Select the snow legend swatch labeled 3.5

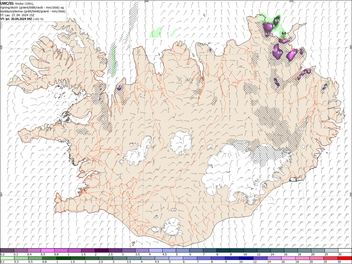(x=142, y=251)
